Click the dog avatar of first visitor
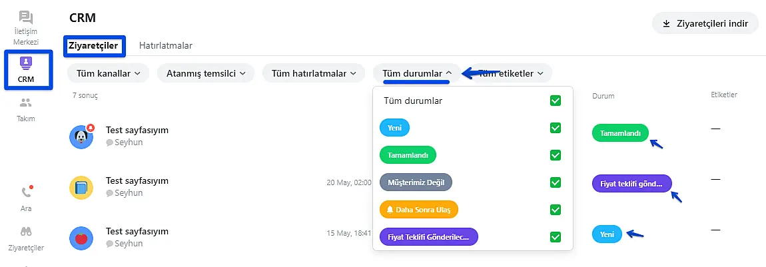Screen dimensions: 766x267 (x=81, y=137)
